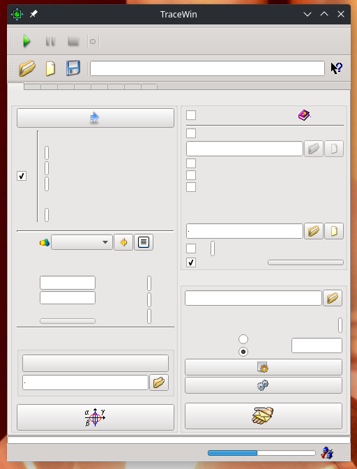Click the hand holding envelopes button
Image resolution: width=357 pixels, height=469 pixels.
(264, 416)
